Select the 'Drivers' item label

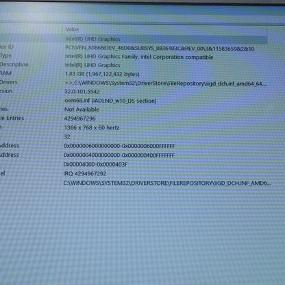tap(9, 82)
